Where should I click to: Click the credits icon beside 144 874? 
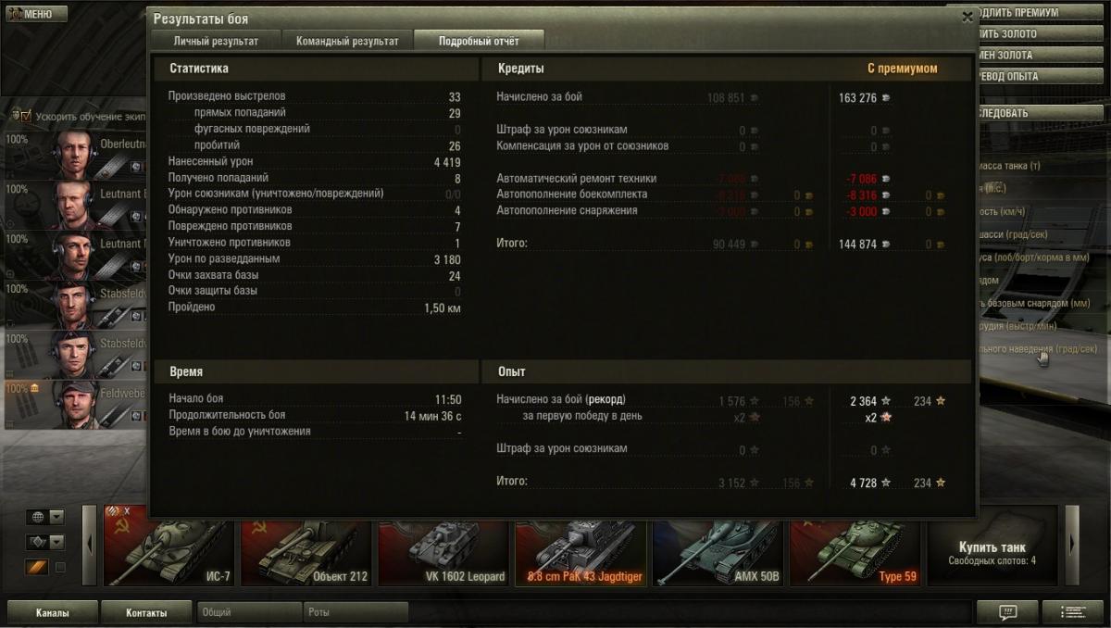click(x=886, y=245)
